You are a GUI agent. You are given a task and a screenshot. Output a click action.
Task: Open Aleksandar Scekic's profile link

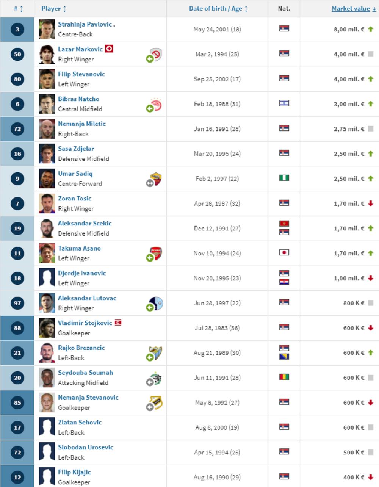[x=85, y=223]
